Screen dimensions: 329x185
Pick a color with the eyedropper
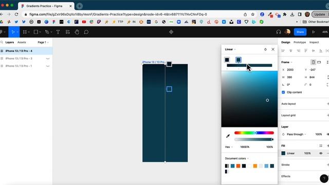[228, 136]
